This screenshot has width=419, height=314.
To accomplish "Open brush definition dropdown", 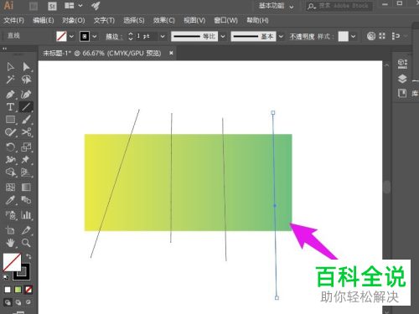I will click(281, 36).
